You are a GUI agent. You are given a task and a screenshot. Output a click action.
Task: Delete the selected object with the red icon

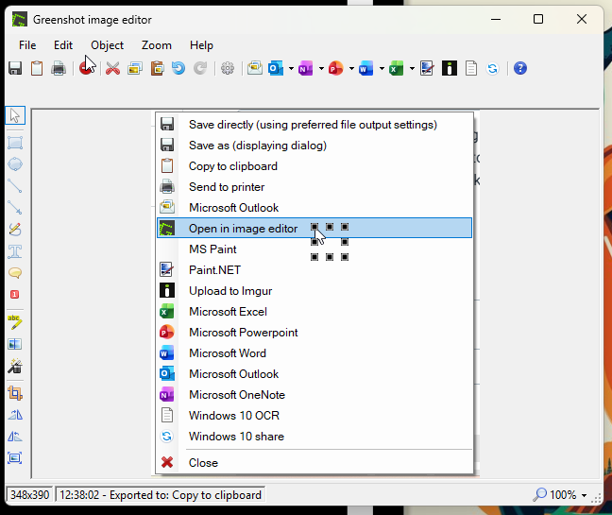85,68
